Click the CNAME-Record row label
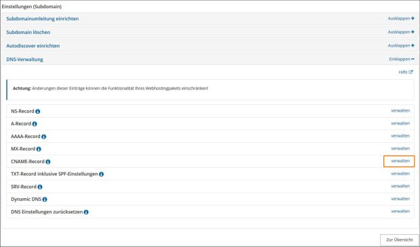 coord(28,162)
